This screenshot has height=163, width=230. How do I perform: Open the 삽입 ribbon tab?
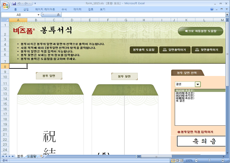pyautogui.click(x=26, y=9)
